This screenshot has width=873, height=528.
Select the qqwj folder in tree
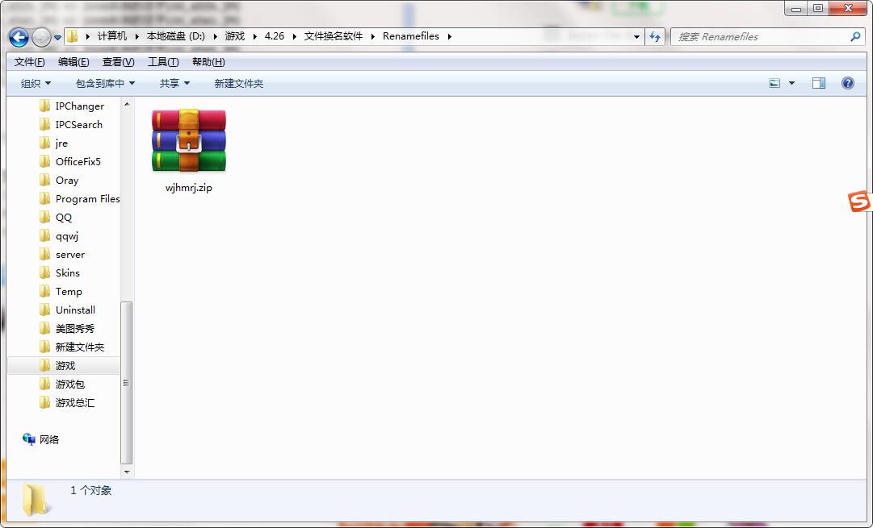click(x=67, y=235)
